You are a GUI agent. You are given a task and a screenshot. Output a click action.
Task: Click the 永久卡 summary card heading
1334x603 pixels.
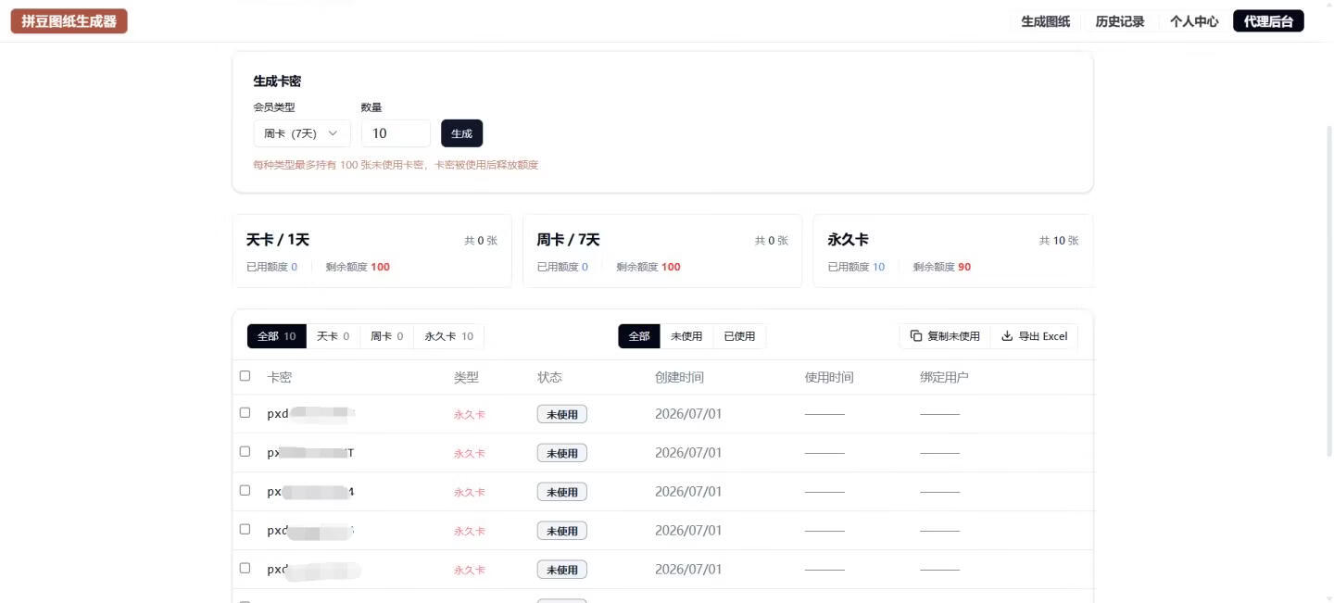[x=848, y=240]
